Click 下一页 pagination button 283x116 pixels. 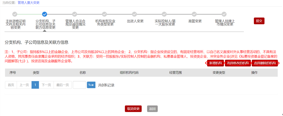coord(46,85)
